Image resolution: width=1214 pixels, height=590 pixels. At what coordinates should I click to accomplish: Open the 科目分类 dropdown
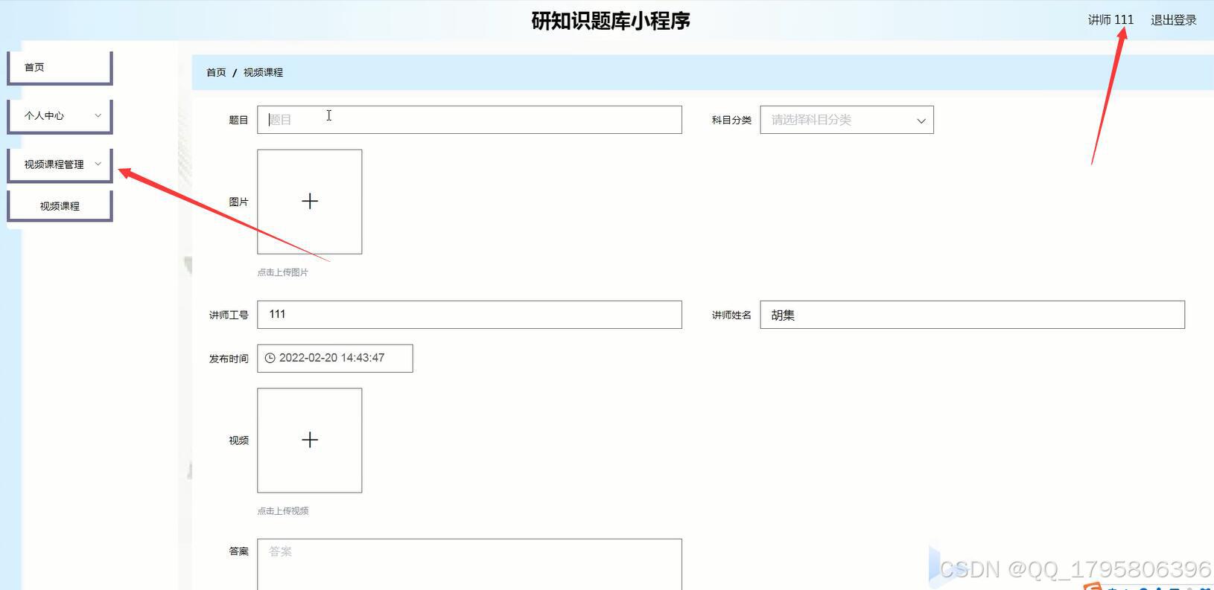point(846,120)
